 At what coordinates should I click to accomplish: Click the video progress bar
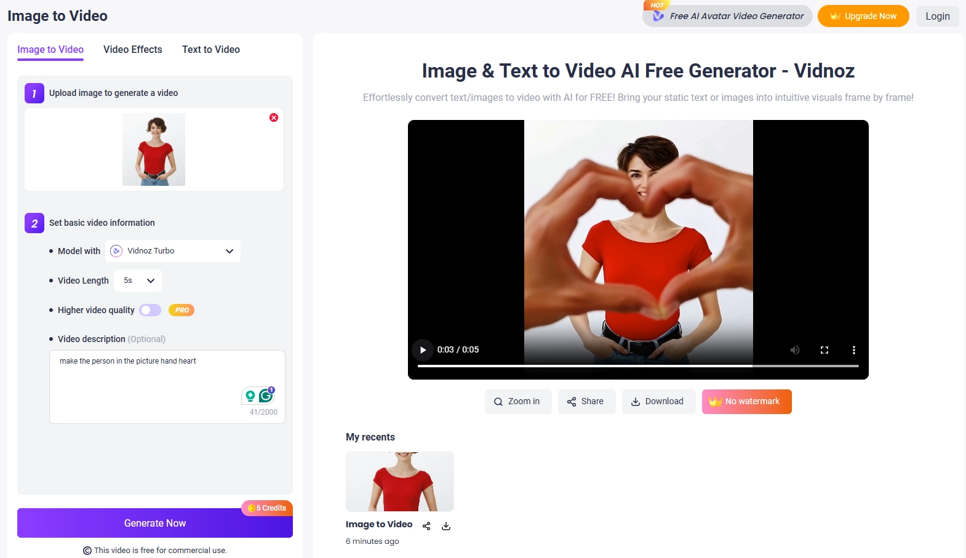tap(638, 366)
